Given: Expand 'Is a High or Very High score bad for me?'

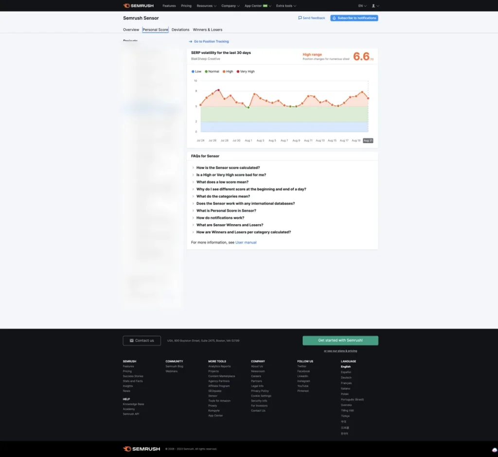Looking at the screenshot, I should click(231, 175).
